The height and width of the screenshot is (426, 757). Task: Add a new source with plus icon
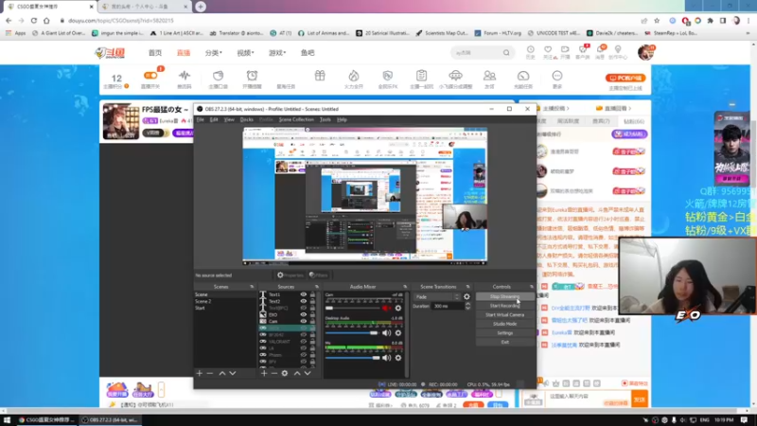tap(264, 373)
